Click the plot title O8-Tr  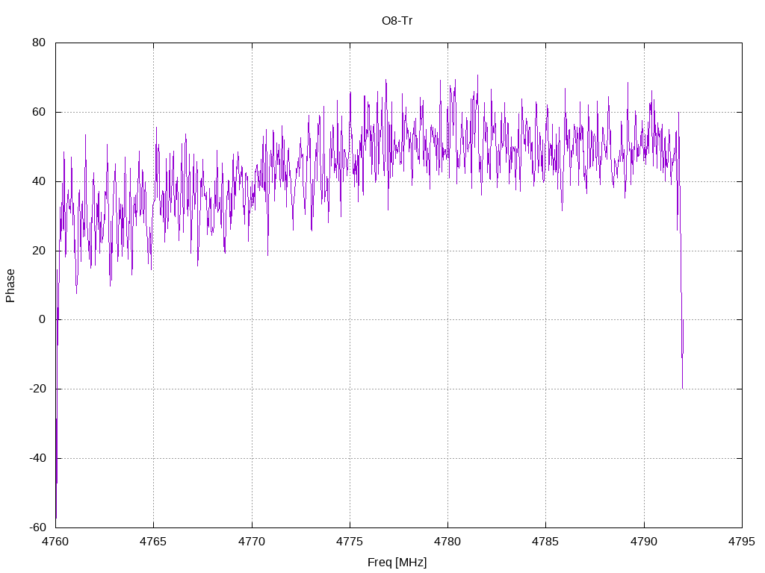(397, 21)
